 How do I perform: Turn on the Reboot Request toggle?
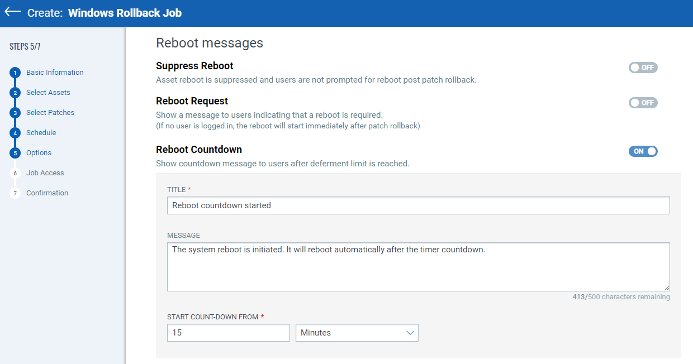[x=643, y=102]
